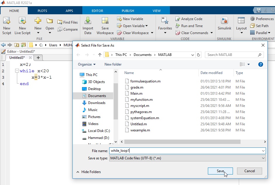Switch to the EDITOR tab
The height and width of the screenshot is (185, 275).
[x=97, y=11]
